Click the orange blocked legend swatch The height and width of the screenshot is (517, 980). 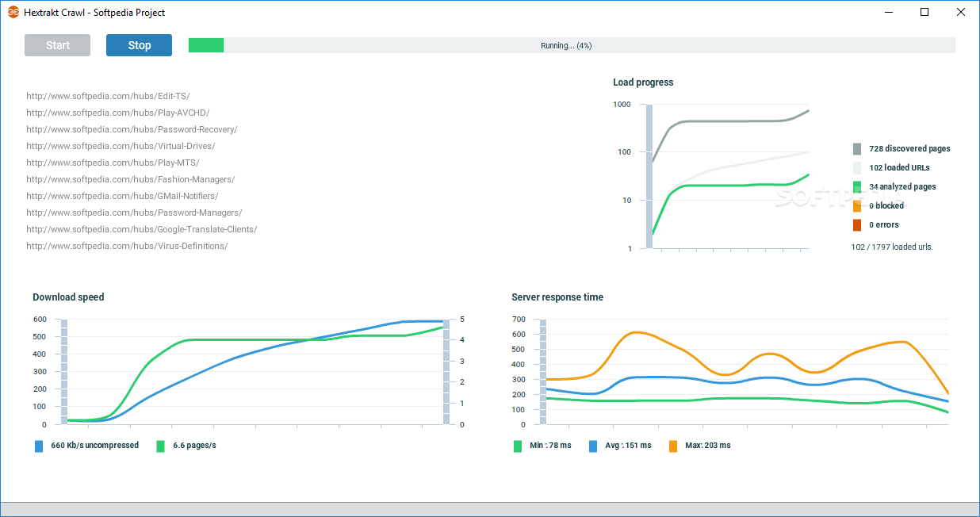pyautogui.click(x=857, y=206)
